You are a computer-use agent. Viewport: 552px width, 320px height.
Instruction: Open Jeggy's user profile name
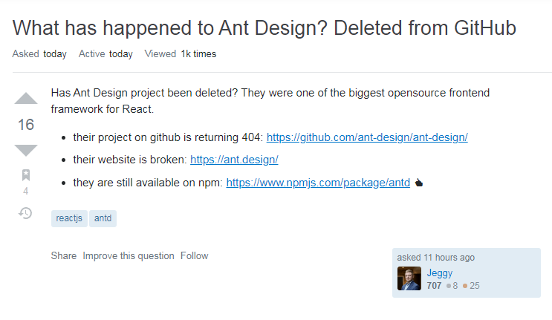point(440,272)
